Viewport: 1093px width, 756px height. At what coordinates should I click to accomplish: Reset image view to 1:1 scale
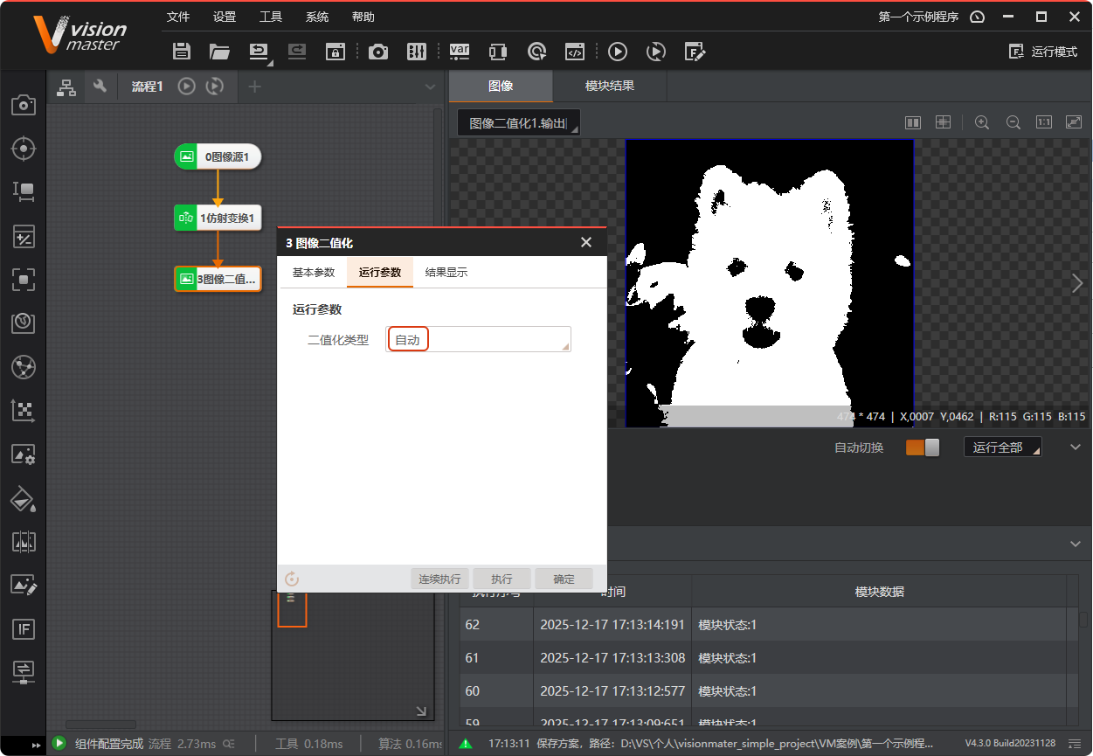click(1044, 122)
